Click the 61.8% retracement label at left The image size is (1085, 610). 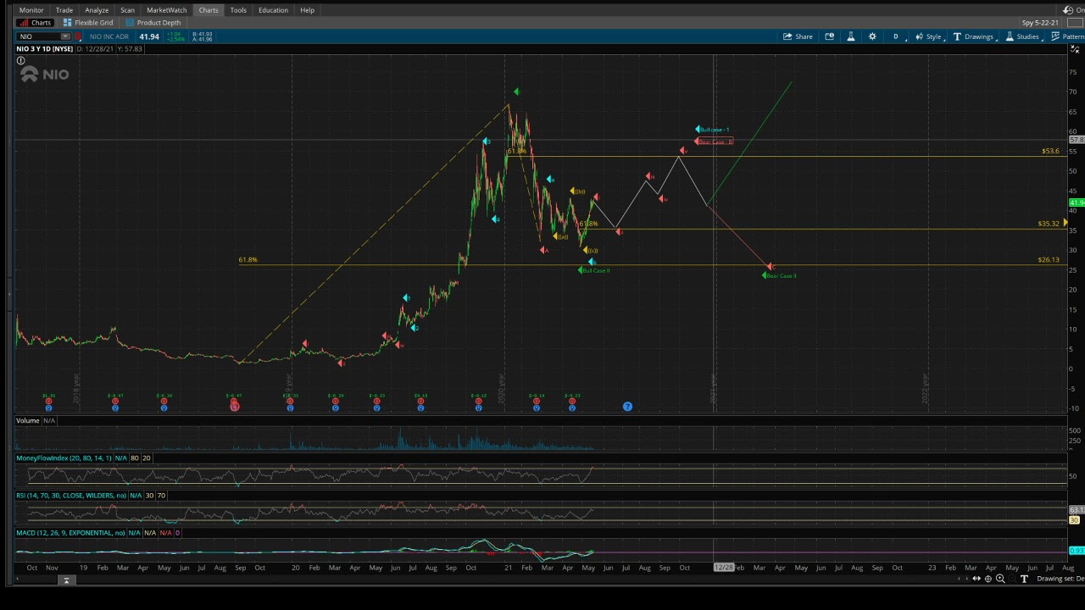248,259
